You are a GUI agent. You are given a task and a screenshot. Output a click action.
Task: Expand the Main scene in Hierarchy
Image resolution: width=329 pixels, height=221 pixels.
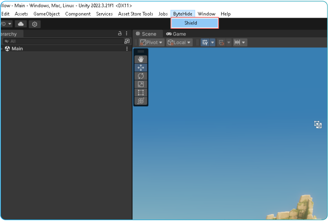[x=2, y=49]
